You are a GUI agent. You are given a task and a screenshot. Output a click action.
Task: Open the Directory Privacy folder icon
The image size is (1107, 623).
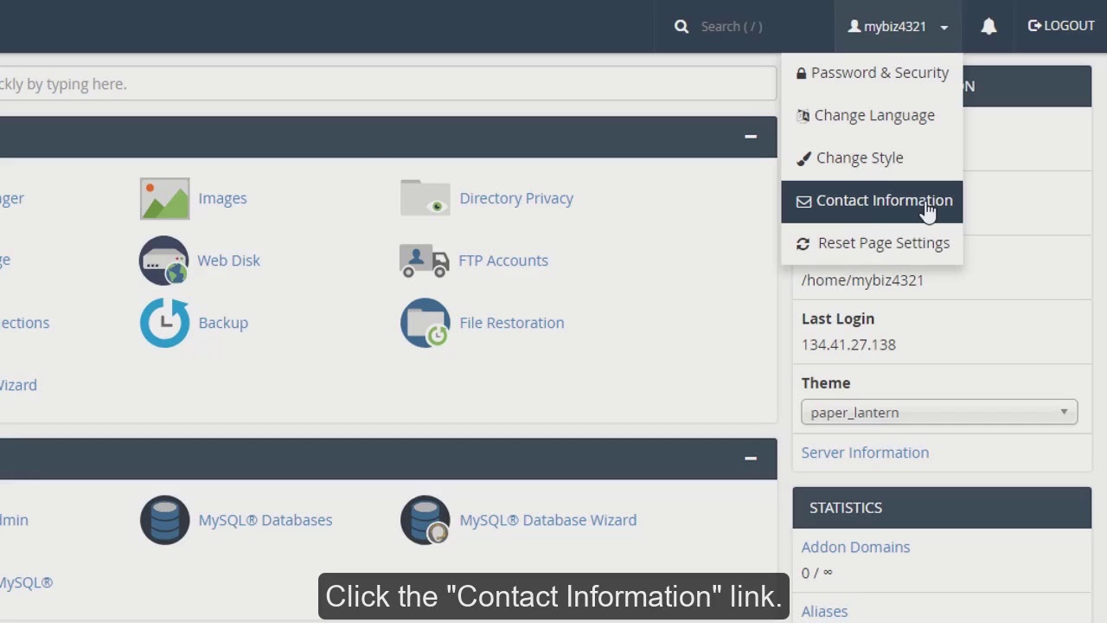click(425, 198)
